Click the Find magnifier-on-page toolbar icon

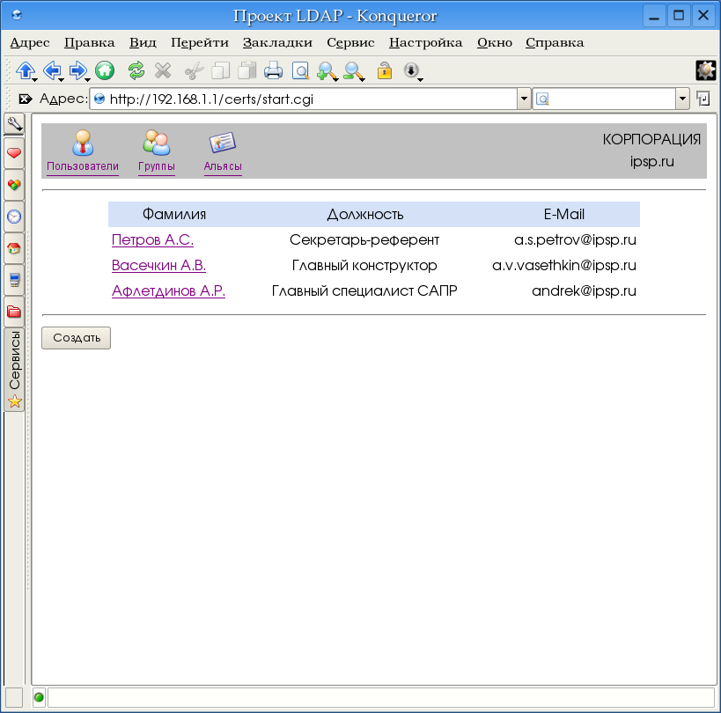click(300, 70)
